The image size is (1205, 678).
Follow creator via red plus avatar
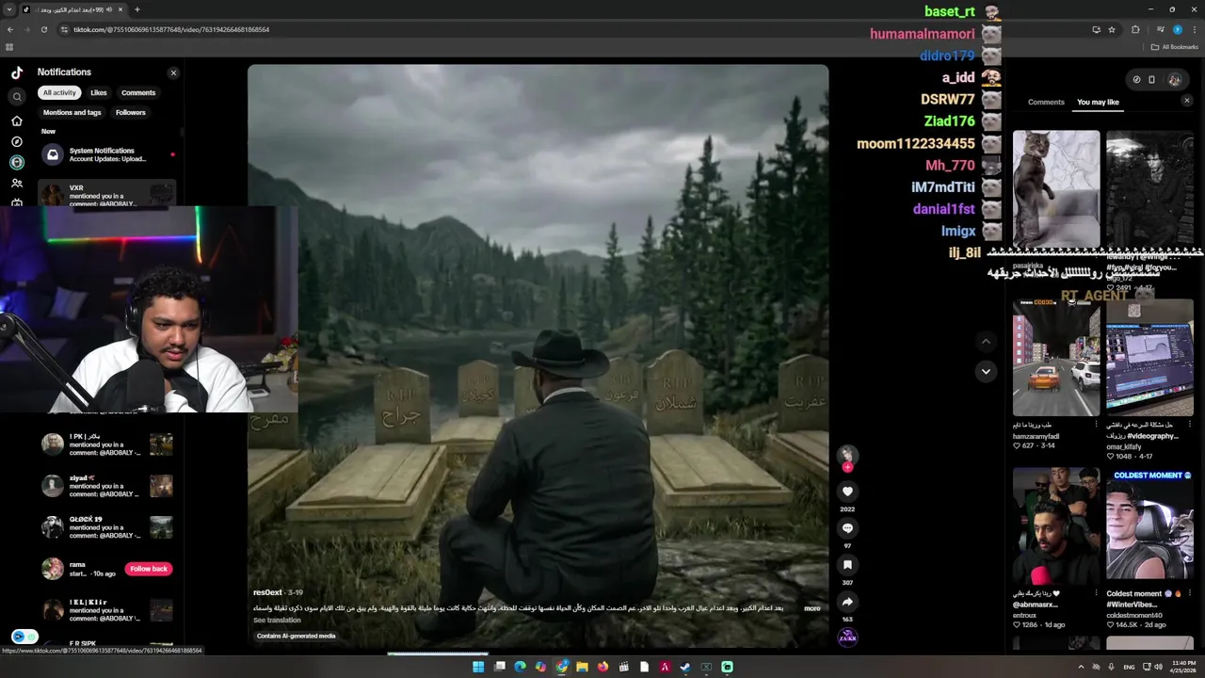pos(847,467)
